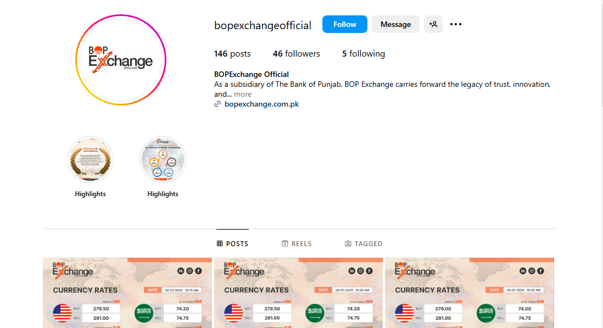Click Instagram icon on second currency post
Viewport: 603px width, 328px height.
pyautogui.click(x=361, y=271)
